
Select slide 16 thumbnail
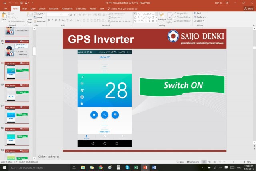pos(17,93)
